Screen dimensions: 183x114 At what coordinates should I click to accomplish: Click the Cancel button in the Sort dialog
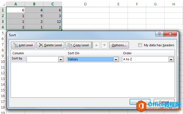coord(164,102)
